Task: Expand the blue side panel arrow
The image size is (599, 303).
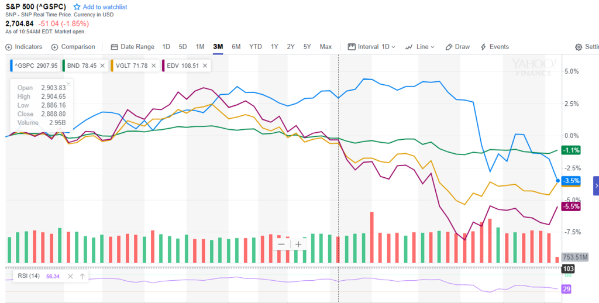Action: (596, 185)
